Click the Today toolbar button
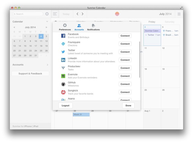Image resolution: width=193 pixels, height=143 pixels. [66, 14]
